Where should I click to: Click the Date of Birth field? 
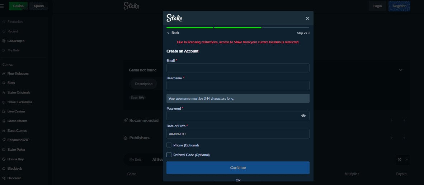click(x=237, y=134)
